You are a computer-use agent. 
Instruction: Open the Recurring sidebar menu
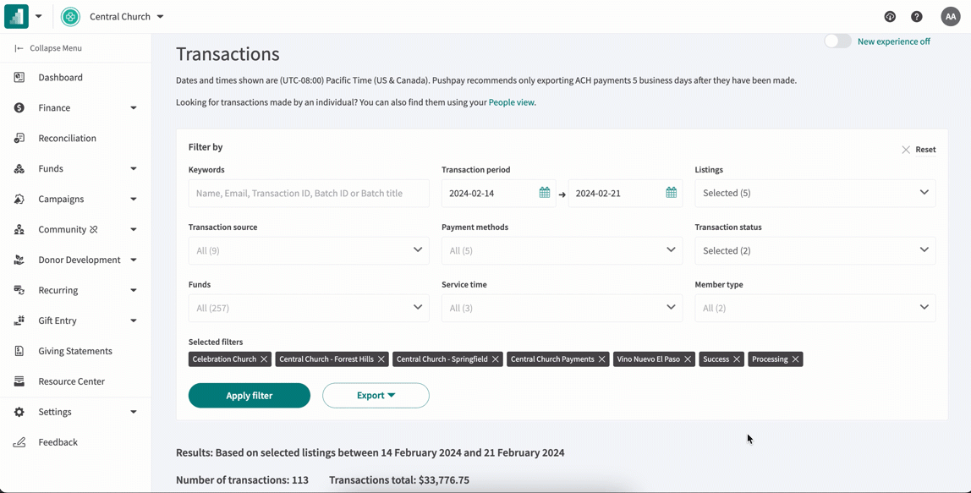[x=58, y=290]
